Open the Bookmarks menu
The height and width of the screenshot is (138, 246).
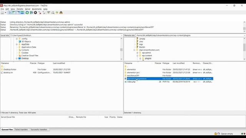click(x=37, y=9)
